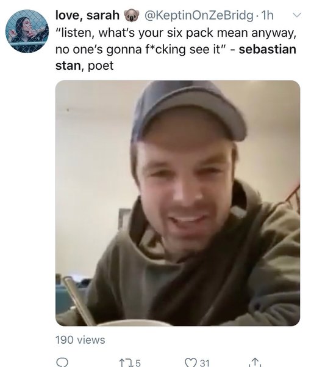Click the word 'poet' in tweet

(101, 66)
